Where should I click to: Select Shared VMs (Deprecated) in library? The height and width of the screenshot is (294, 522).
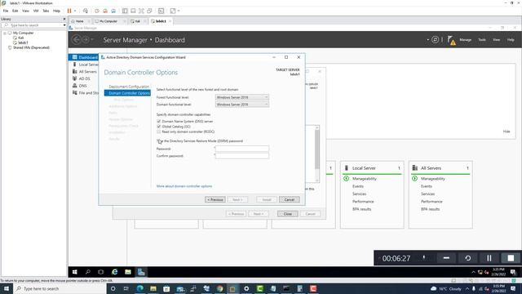coord(31,47)
